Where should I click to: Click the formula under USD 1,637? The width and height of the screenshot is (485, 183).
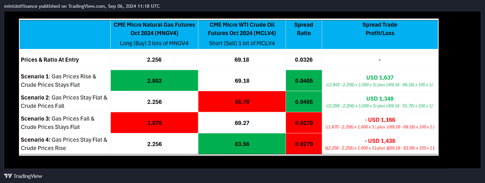[380, 85]
